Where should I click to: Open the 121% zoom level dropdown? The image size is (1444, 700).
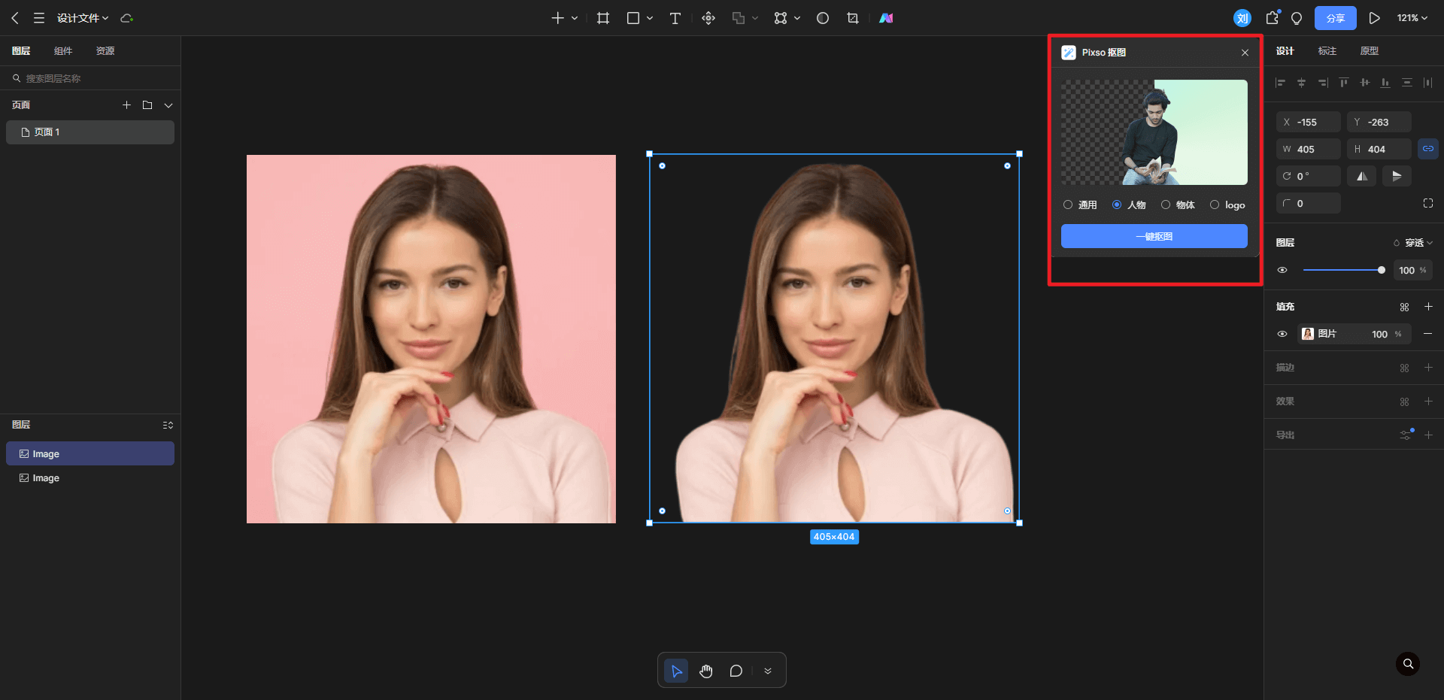click(x=1412, y=18)
